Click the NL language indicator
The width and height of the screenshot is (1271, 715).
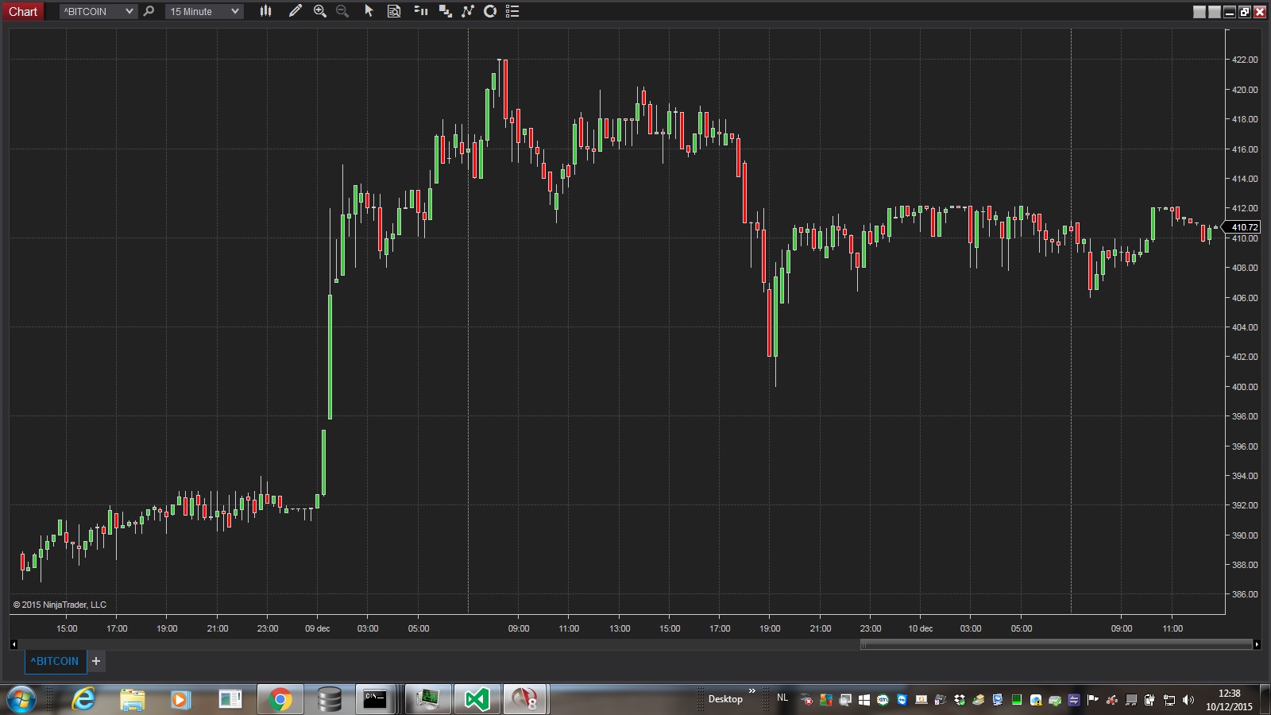point(782,698)
